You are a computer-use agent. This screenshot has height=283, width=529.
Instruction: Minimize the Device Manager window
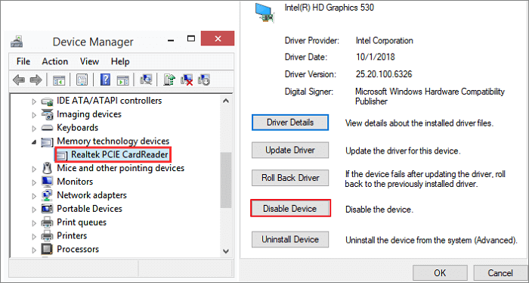(171, 40)
